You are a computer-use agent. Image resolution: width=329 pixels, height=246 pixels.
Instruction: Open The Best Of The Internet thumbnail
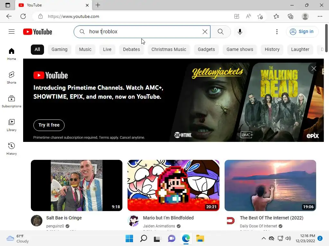click(x=270, y=185)
